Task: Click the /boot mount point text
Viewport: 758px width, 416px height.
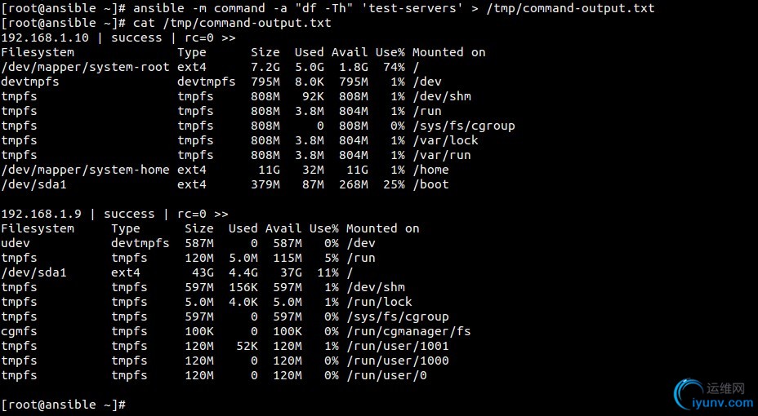Action: pyautogui.click(x=430, y=184)
